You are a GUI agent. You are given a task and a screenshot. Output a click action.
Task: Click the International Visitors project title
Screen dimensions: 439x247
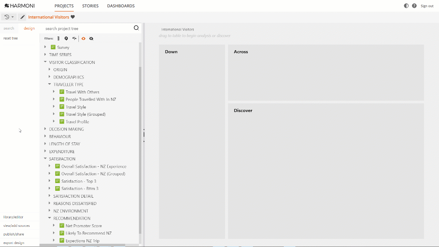48,17
